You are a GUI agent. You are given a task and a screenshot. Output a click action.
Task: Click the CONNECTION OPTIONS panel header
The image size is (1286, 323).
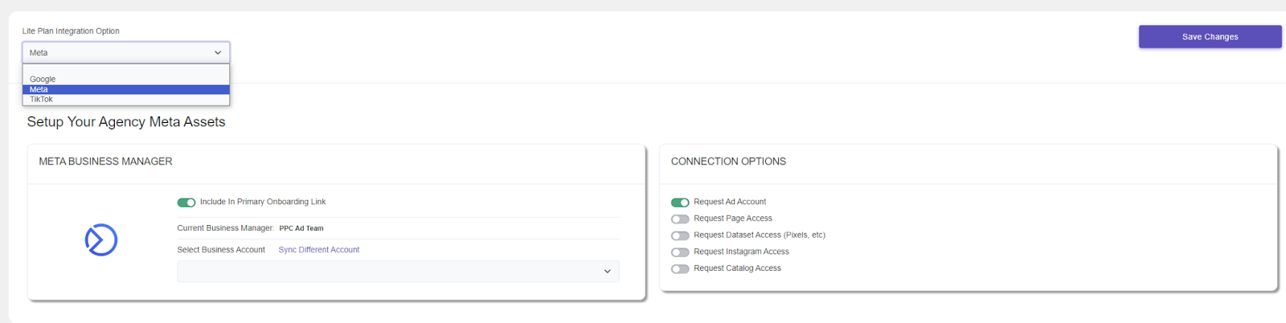coord(728,161)
